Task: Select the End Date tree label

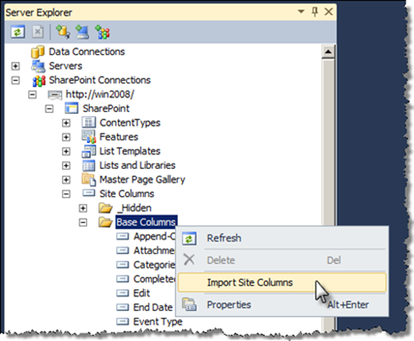Action: 153,307
